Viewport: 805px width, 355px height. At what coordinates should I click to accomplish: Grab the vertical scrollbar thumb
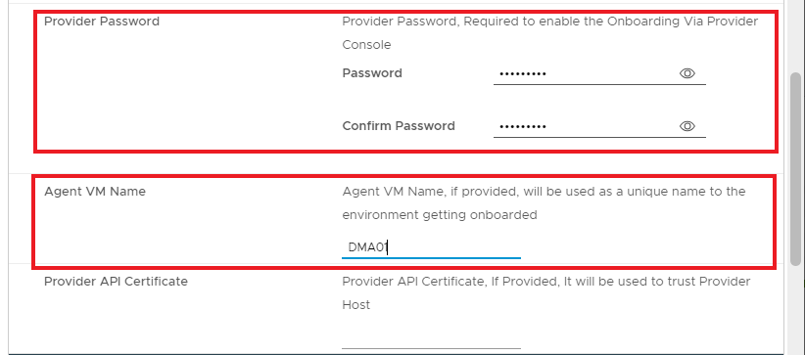click(x=796, y=169)
